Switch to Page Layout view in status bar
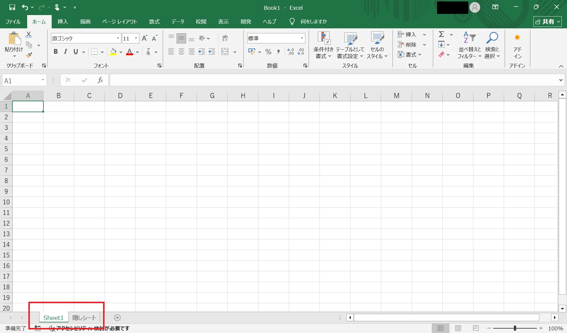 click(458, 328)
